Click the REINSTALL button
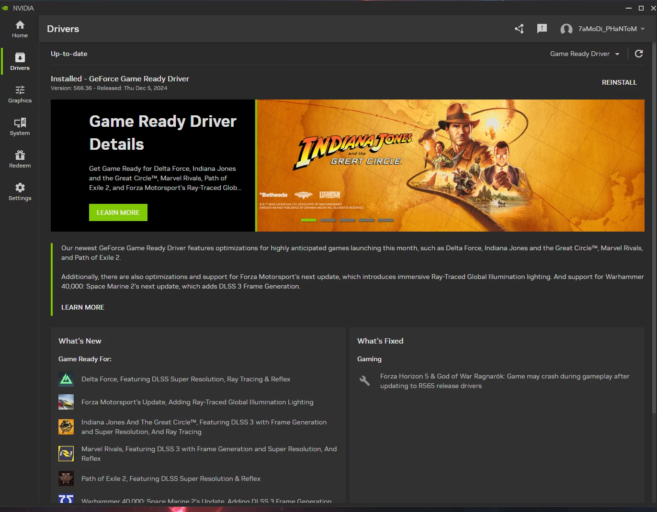This screenshot has height=512, width=657. pyautogui.click(x=619, y=82)
